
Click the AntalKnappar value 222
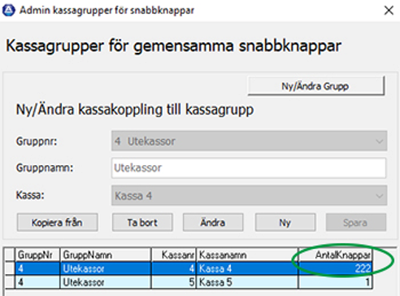coord(335,268)
